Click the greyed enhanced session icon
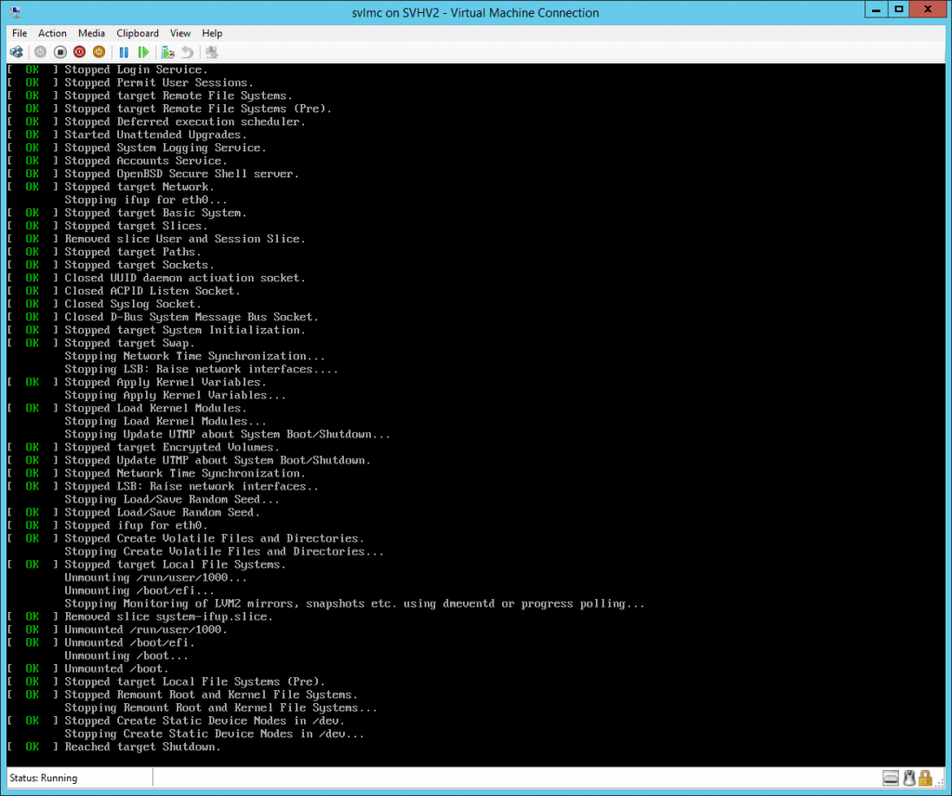Image resolution: width=952 pixels, height=796 pixels. [212, 52]
